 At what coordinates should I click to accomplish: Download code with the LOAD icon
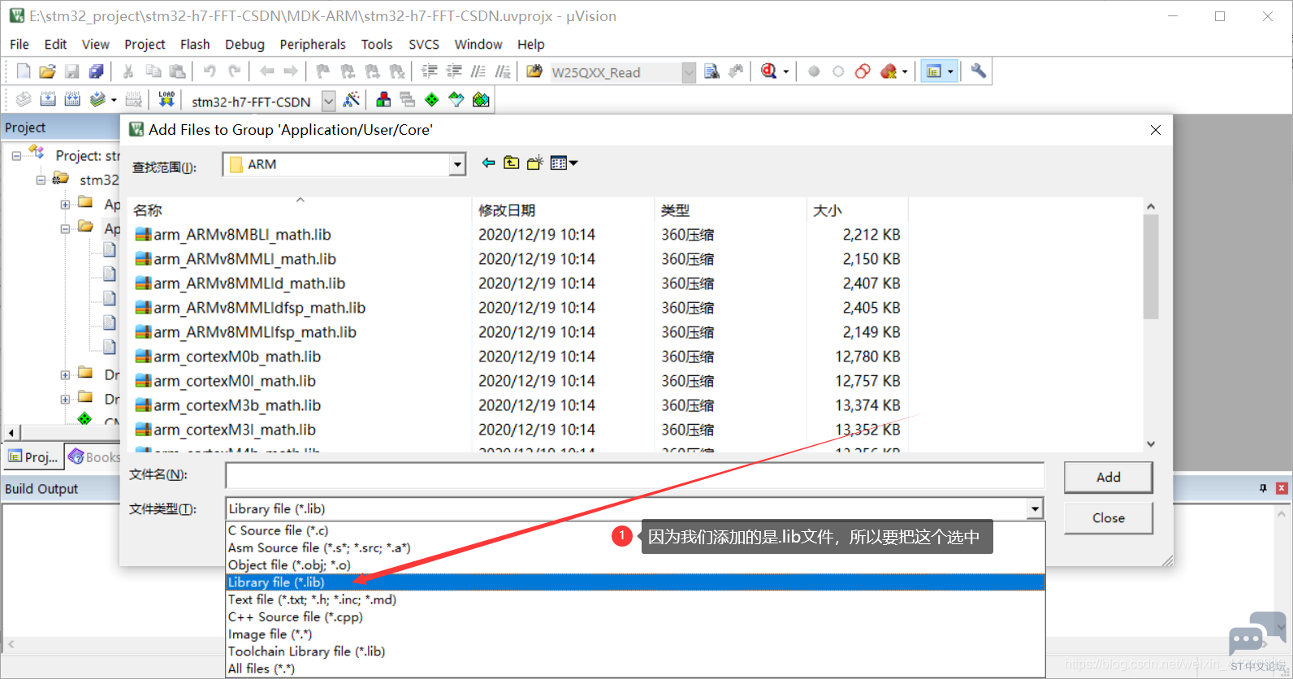166,100
